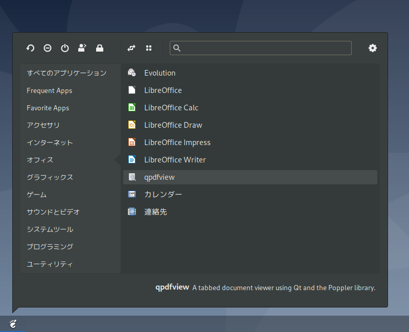Screen dimensions: 409x332
Task: Open the 連絡先 application entry
Action: 250,211
